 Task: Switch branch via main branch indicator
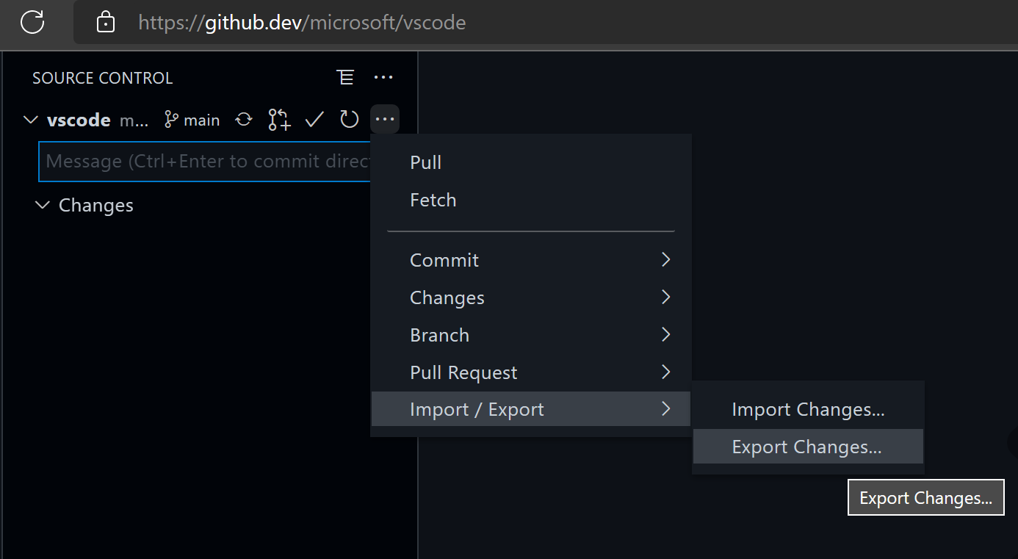[192, 120]
